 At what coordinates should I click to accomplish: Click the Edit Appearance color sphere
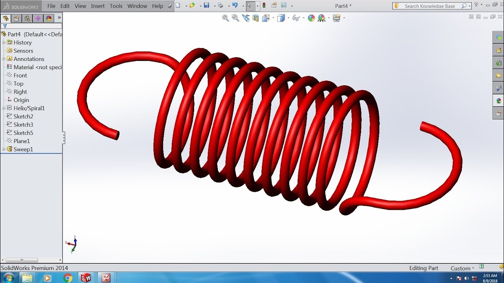pos(311,18)
